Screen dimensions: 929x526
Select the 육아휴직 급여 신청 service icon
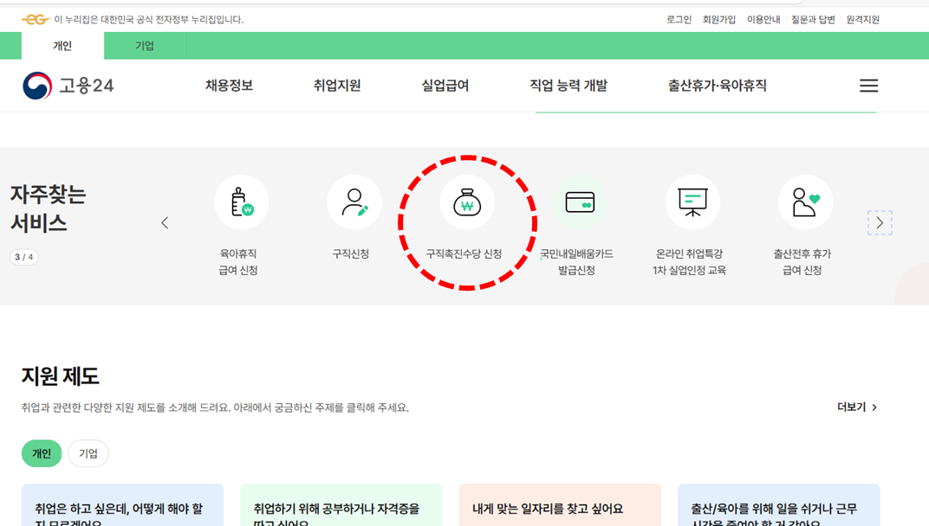242,202
